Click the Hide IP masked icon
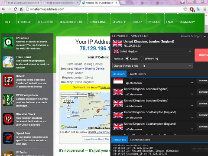This screenshot has height=156, width=208. tap(8, 81)
